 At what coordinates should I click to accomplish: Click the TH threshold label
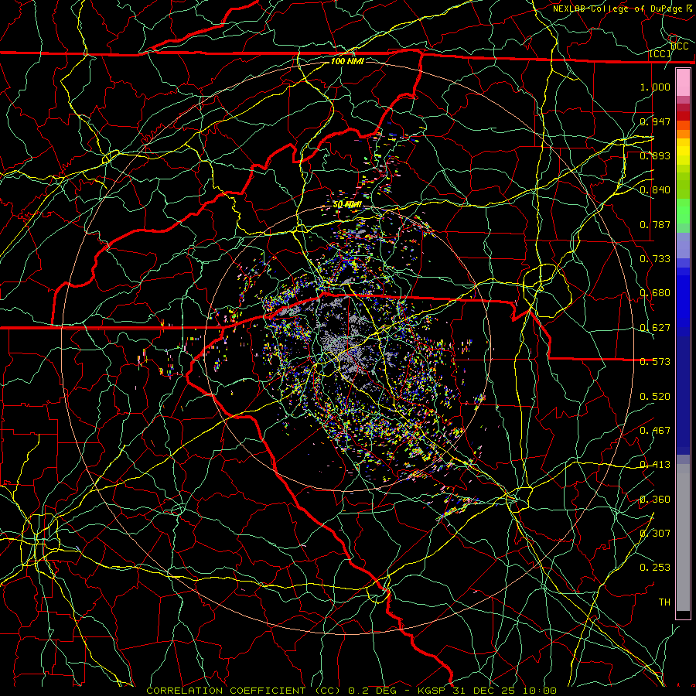click(x=664, y=602)
